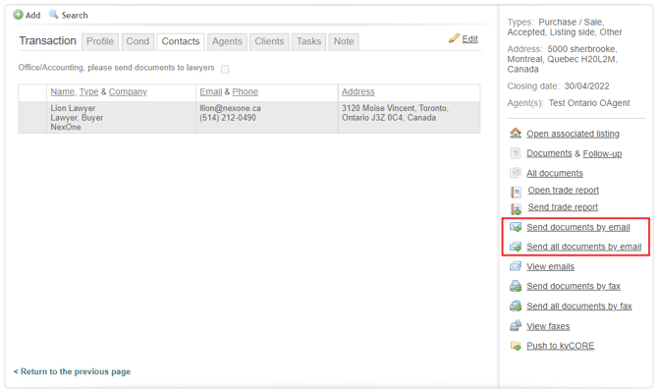
Task: Open the Follow-up link
Action: coord(602,153)
